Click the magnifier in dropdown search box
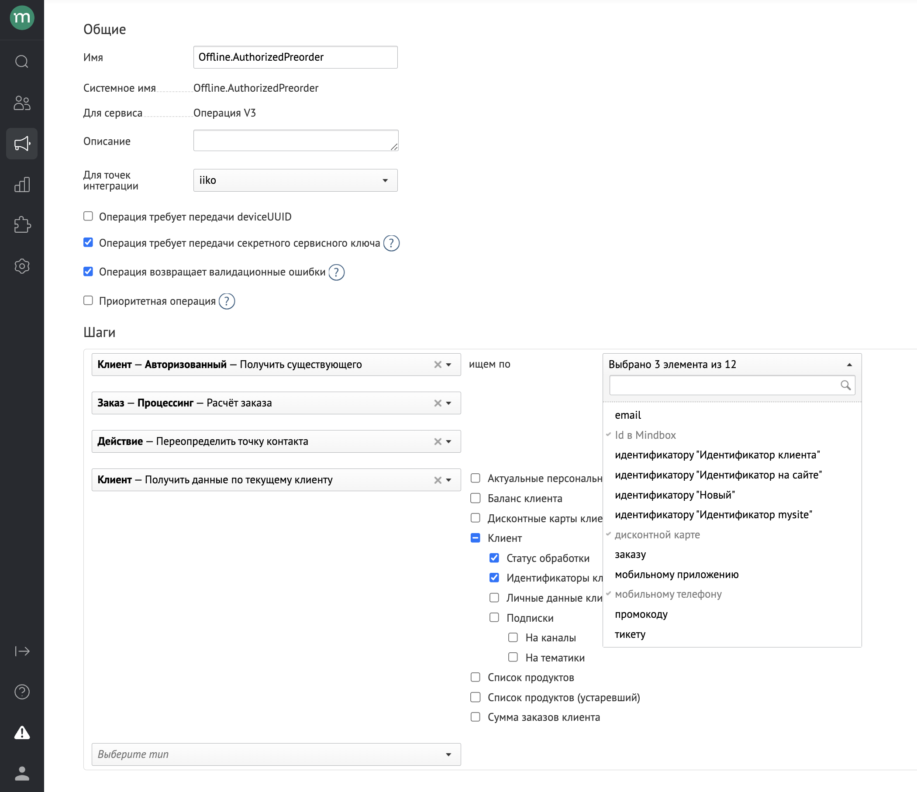 (x=845, y=385)
